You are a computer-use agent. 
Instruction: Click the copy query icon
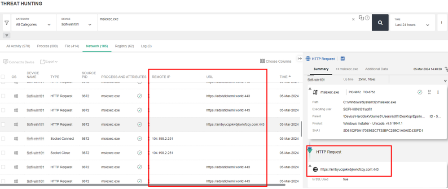pos(361,17)
